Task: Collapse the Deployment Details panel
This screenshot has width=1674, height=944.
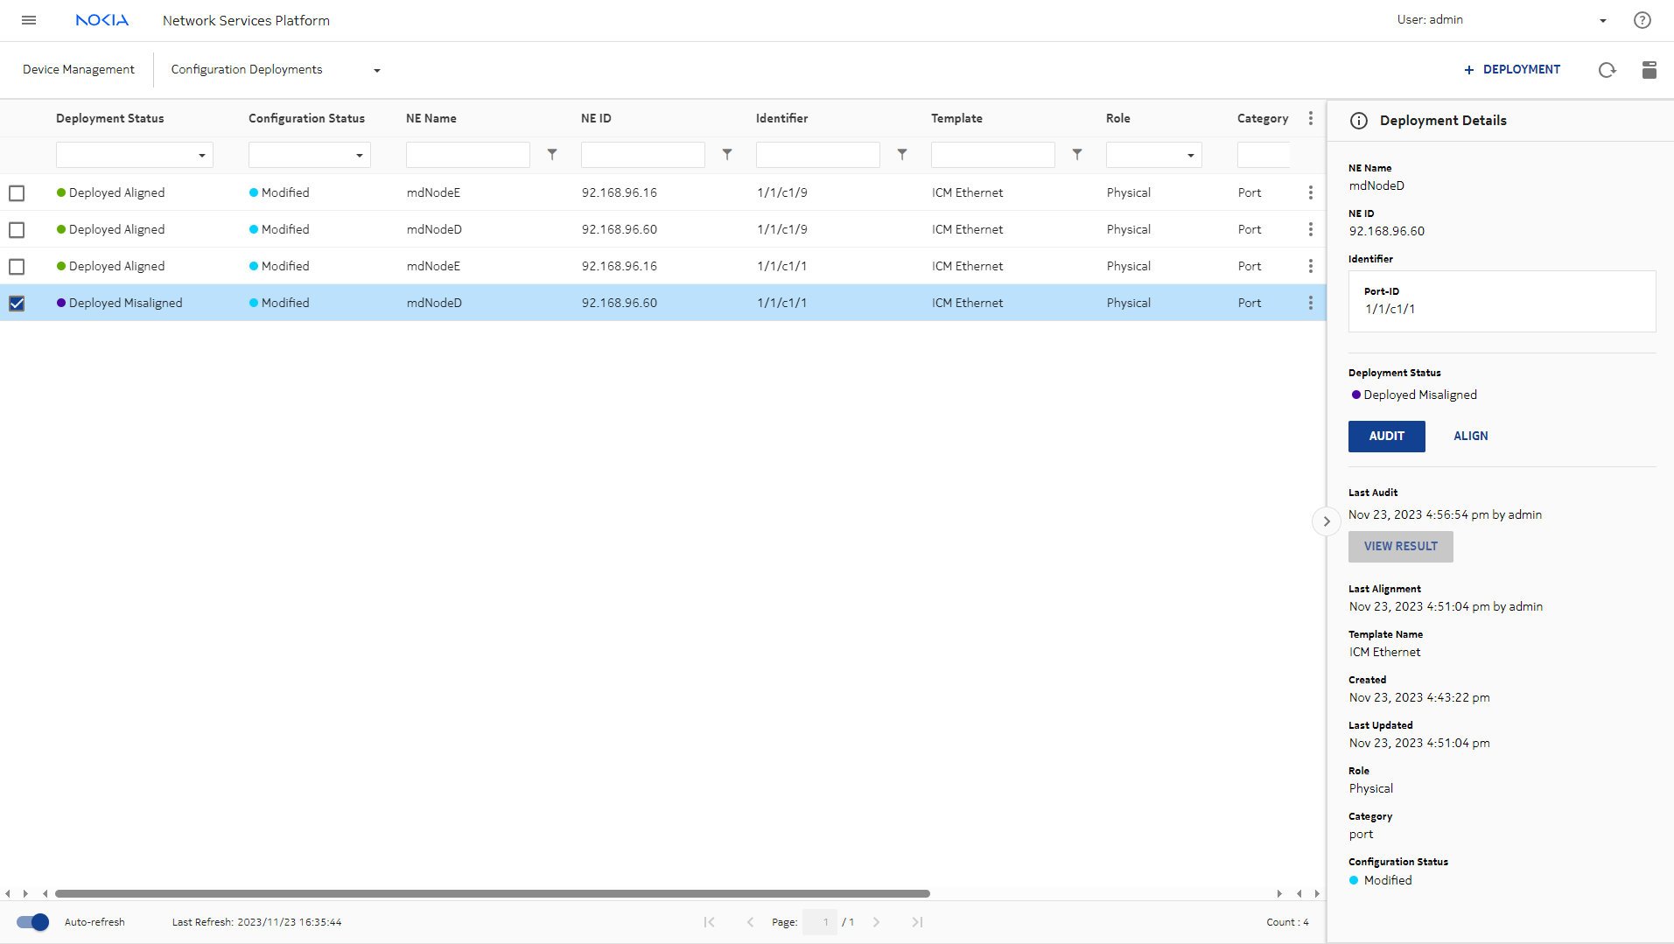Action: pyautogui.click(x=1326, y=521)
